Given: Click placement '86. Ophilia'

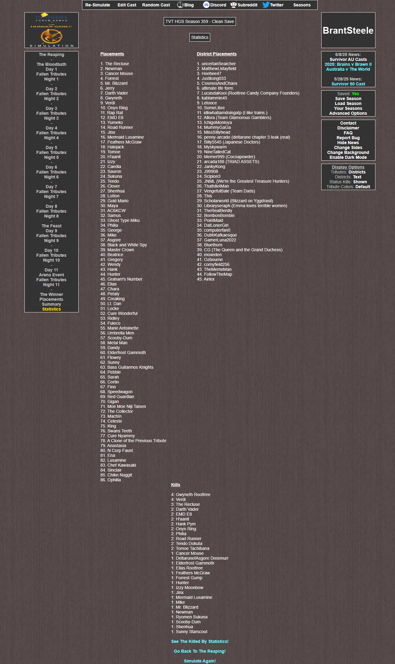Looking at the screenshot, I should tap(110, 480).
